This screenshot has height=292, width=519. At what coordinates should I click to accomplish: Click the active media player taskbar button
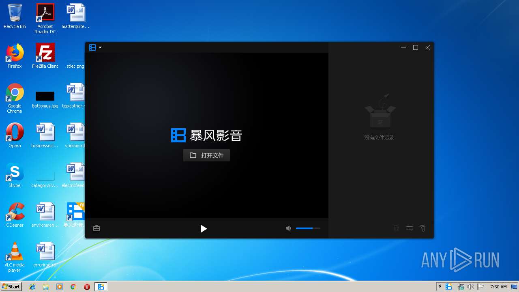(x=101, y=287)
